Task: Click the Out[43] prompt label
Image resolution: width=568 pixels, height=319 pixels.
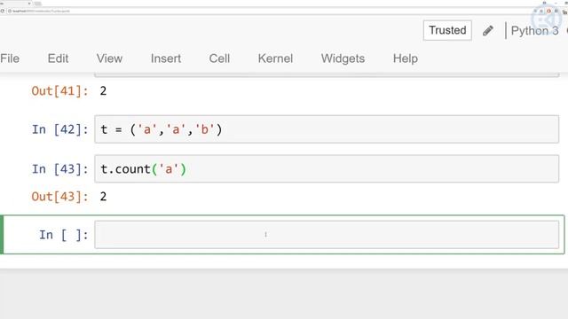Action: (x=59, y=197)
